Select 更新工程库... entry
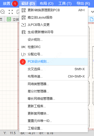Screen dimensions: 94x136 (54, 106)
